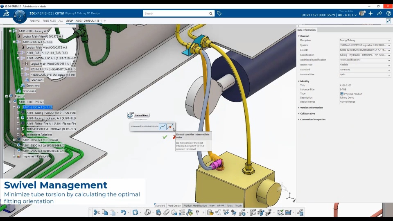393x221 pixels.
Task: Switch to the Standard toolbar tab
Action: pyautogui.click(x=160, y=205)
